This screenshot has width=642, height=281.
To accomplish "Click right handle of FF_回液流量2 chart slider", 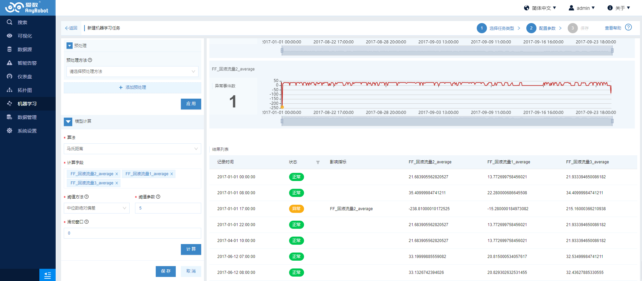I will [x=612, y=121].
